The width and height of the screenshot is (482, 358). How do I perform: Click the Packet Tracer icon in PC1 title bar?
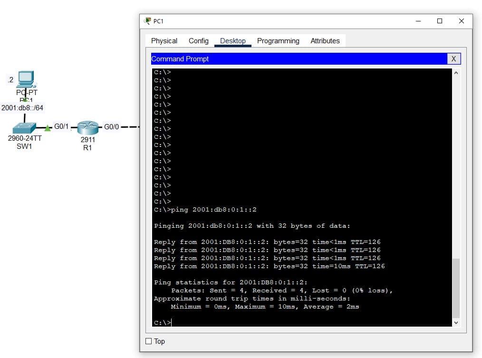[148, 21]
